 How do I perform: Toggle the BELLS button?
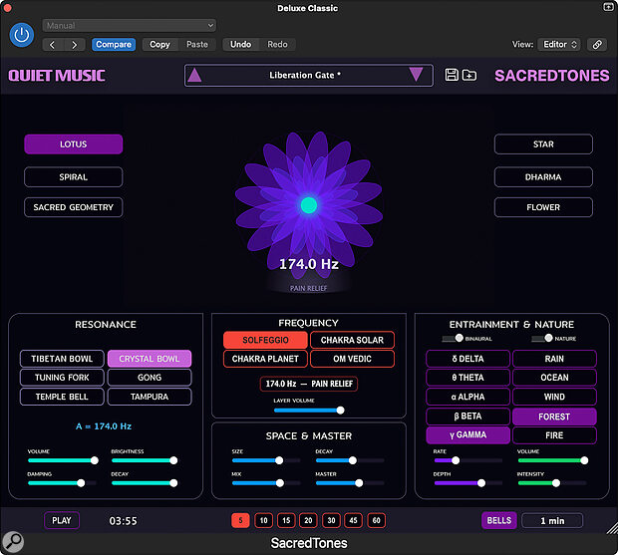[x=499, y=521]
